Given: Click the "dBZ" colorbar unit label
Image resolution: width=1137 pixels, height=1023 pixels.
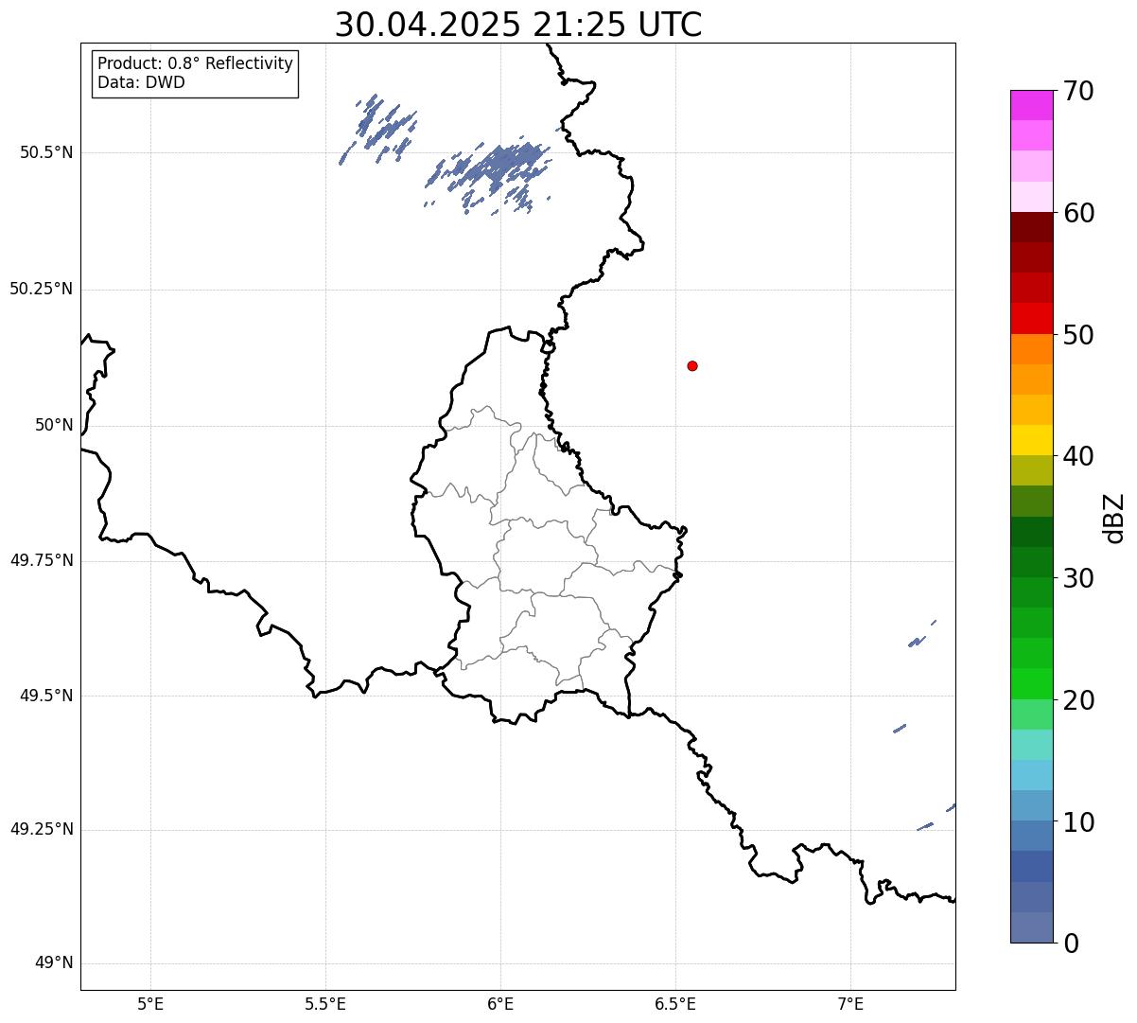Looking at the screenshot, I should pos(1115,517).
